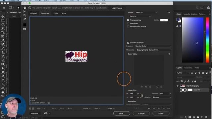
Task: Toggle type layer filter in Layers panel
Action: (199, 73)
